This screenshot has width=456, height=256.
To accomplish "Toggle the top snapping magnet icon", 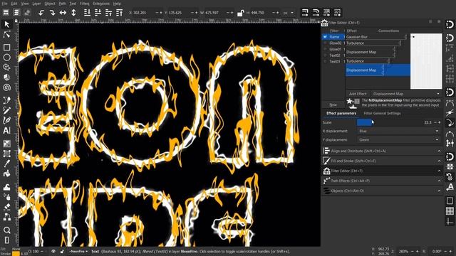I will (450, 24).
